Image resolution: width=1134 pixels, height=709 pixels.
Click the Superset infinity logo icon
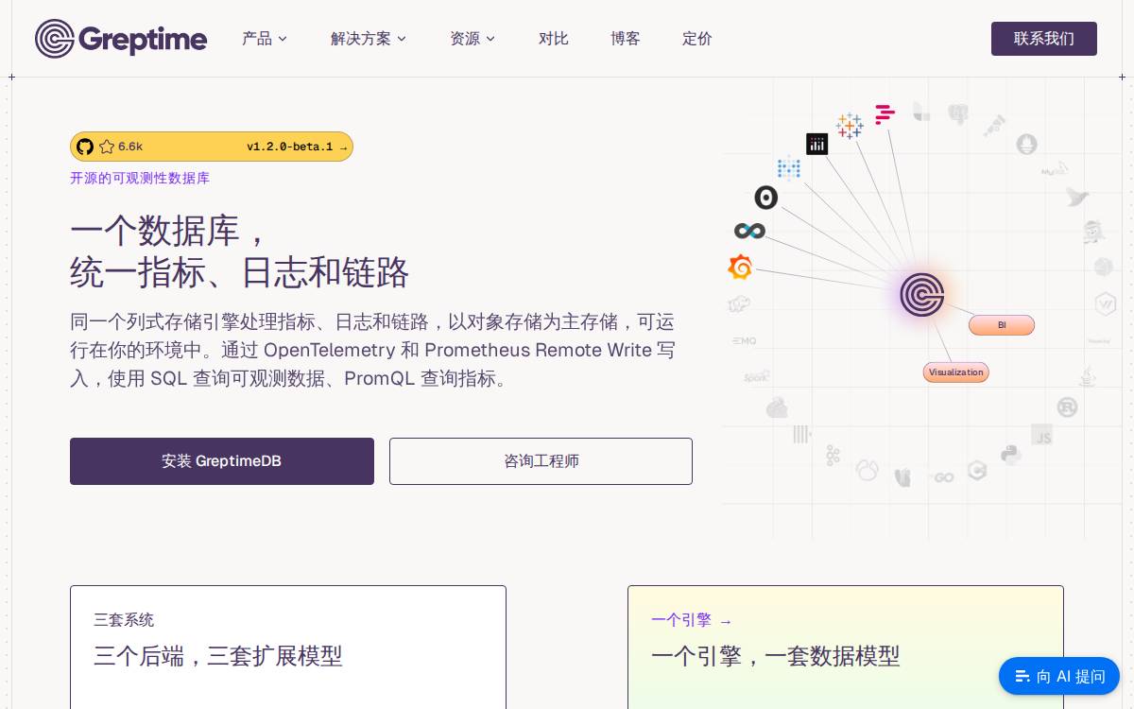(749, 231)
